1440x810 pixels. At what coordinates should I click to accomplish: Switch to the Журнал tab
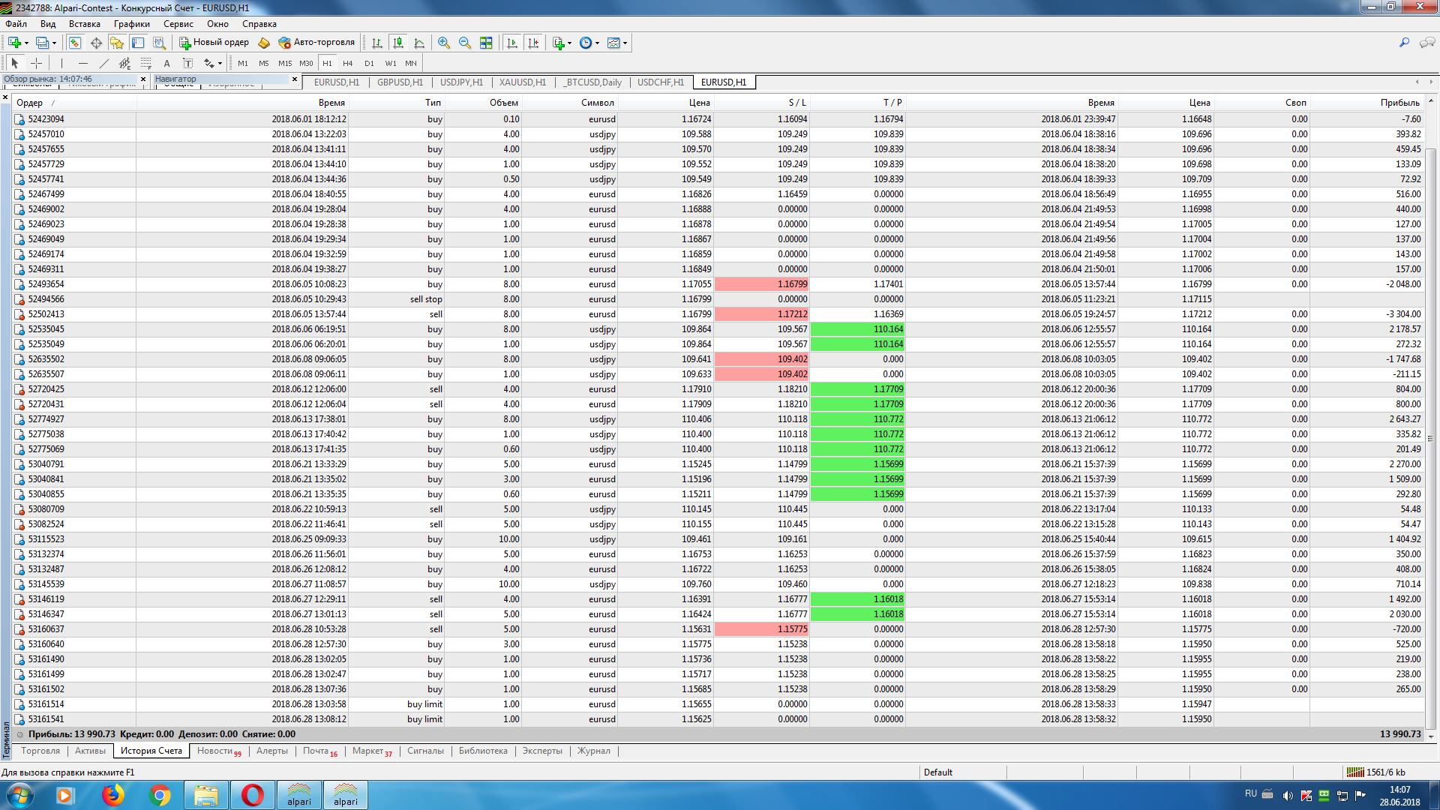coord(593,751)
